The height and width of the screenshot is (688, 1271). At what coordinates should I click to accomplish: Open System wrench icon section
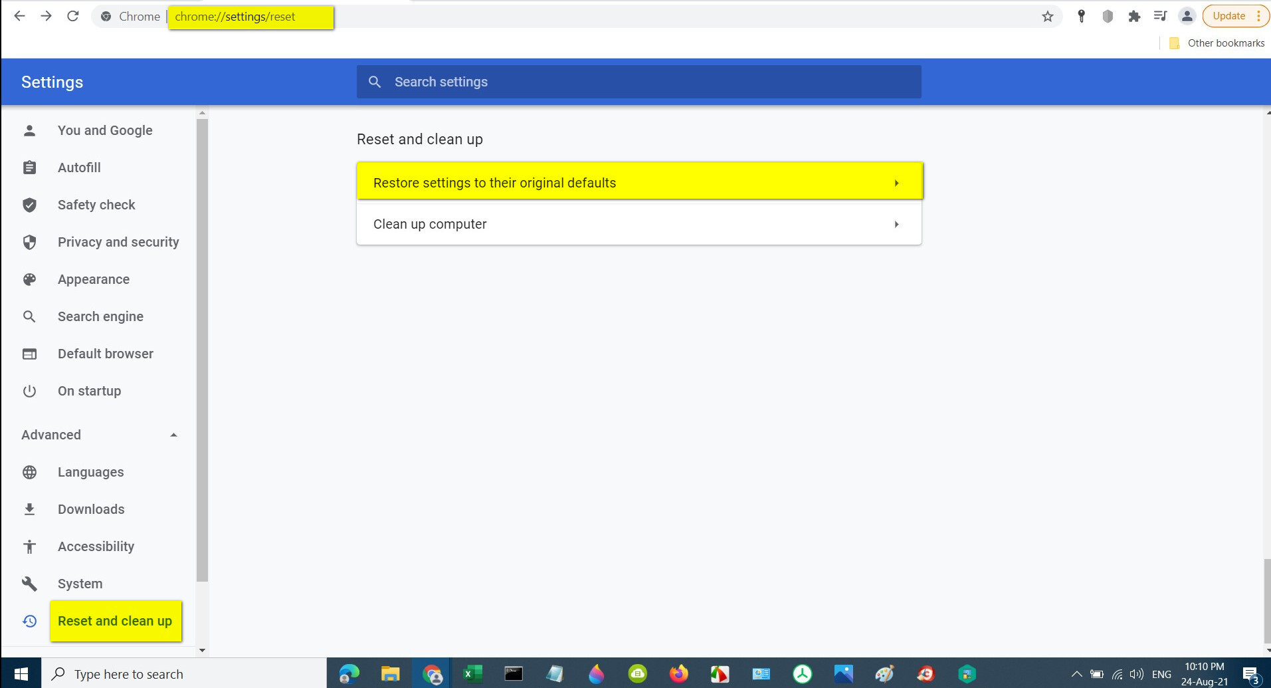click(x=29, y=584)
